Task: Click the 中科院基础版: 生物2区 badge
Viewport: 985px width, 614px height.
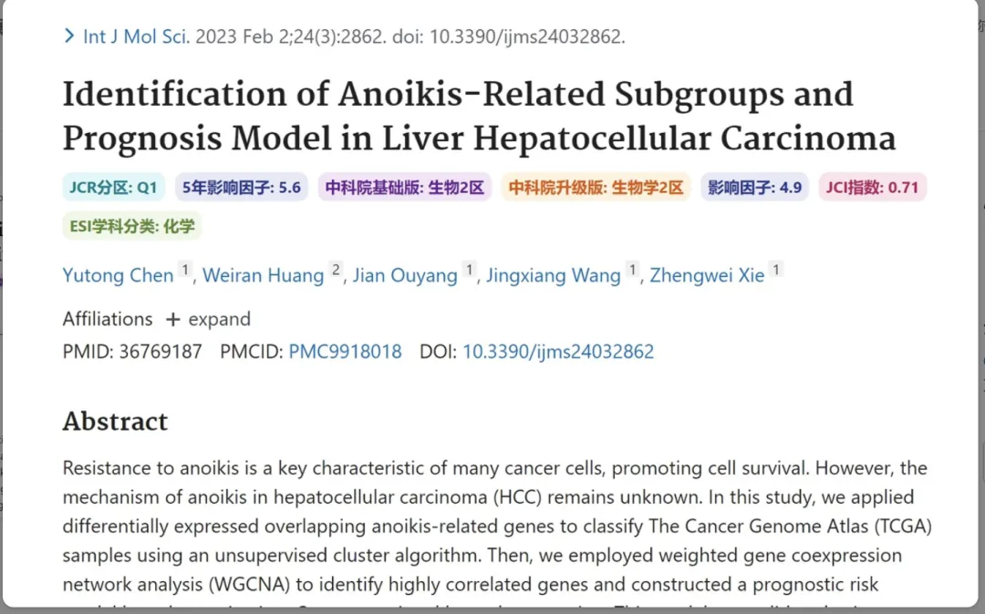Action: click(x=405, y=187)
